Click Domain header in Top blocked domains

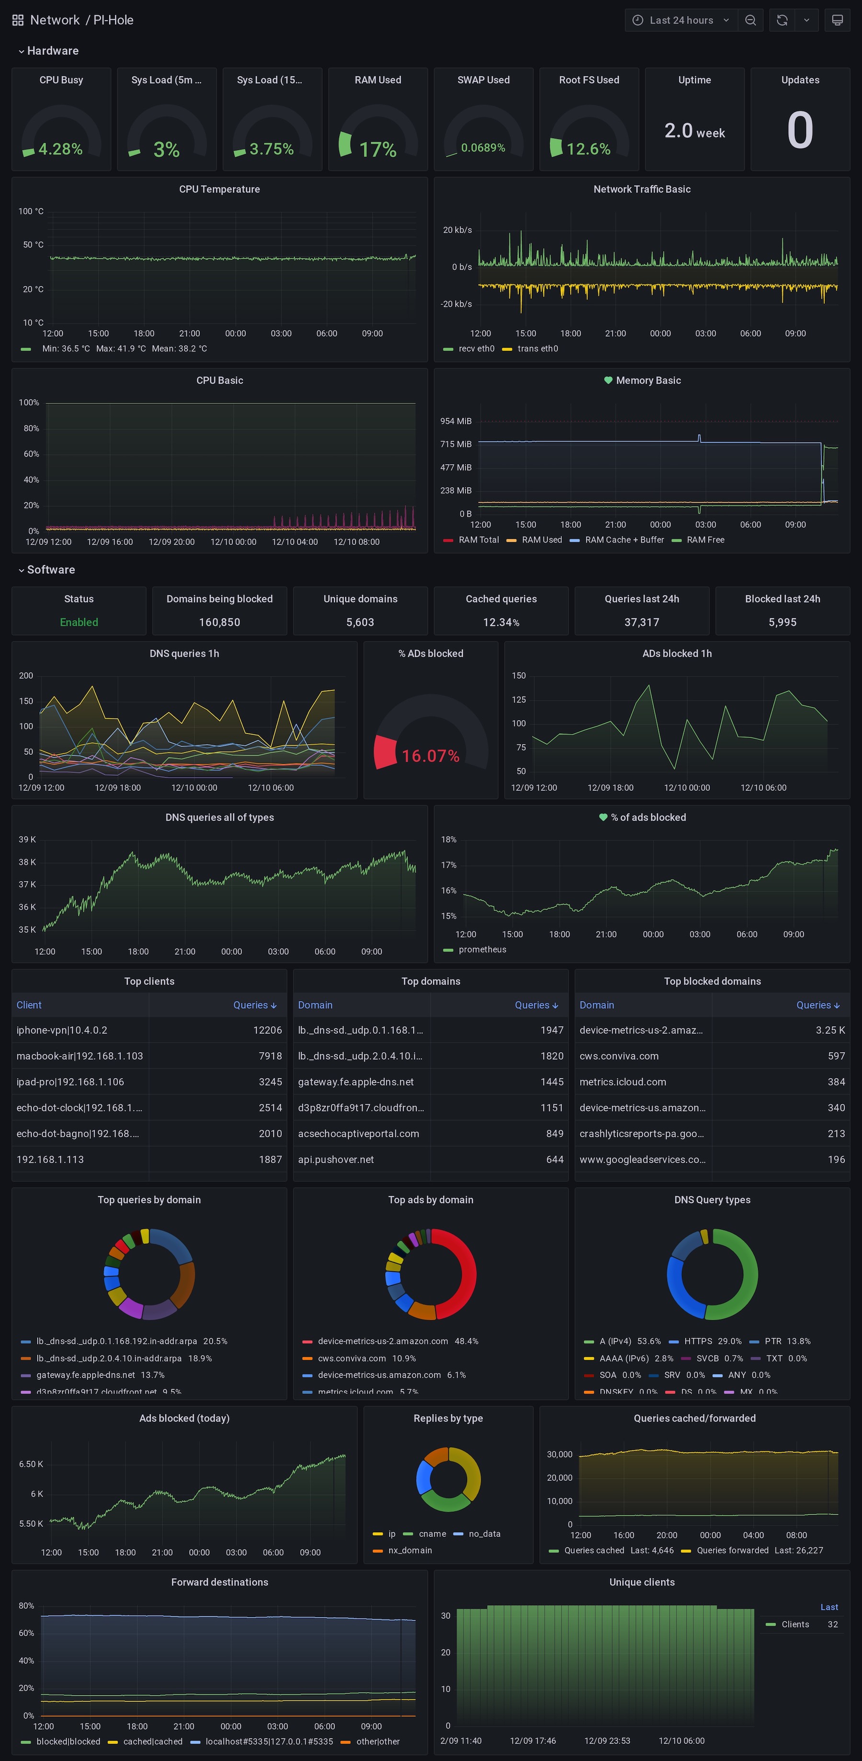click(x=596, y=1005)
